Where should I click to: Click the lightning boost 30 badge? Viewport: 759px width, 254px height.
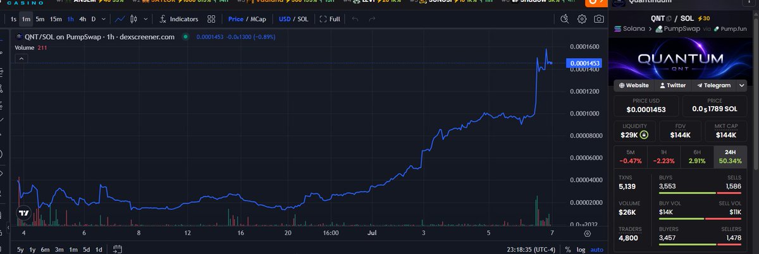[704, 18]
